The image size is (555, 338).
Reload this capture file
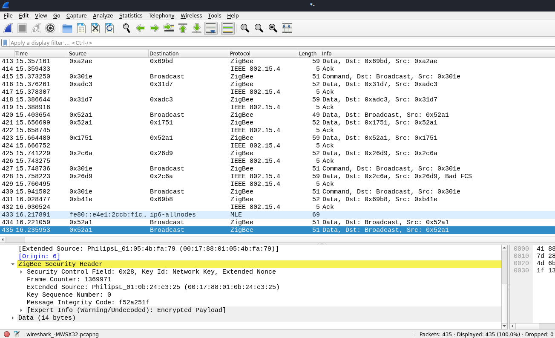[x=109, y=28]
